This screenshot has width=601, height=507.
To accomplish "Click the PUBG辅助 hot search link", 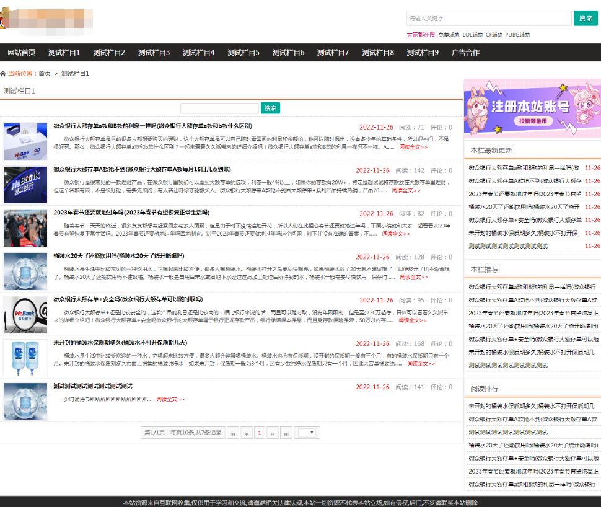I will tap(517, 35).
